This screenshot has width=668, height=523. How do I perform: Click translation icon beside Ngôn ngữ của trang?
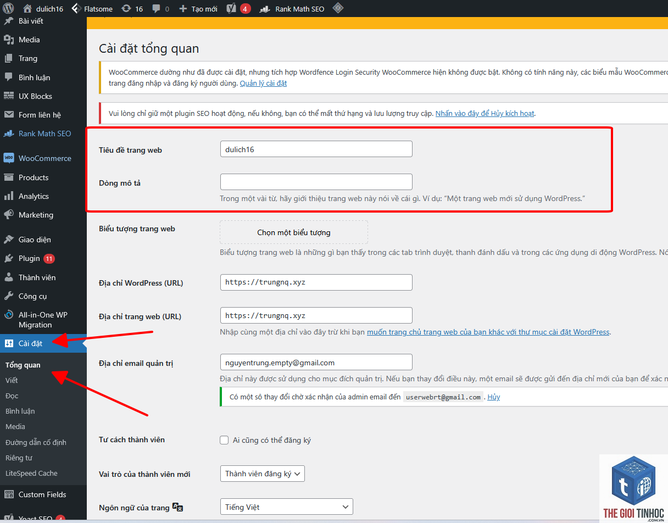coord(177,507)
